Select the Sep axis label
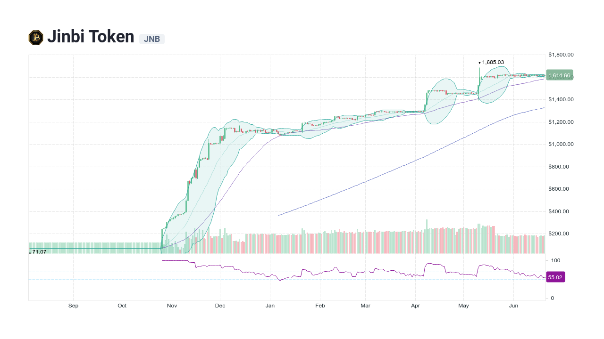This screenshot has width=604, height=339. click(x=73, y=306)
